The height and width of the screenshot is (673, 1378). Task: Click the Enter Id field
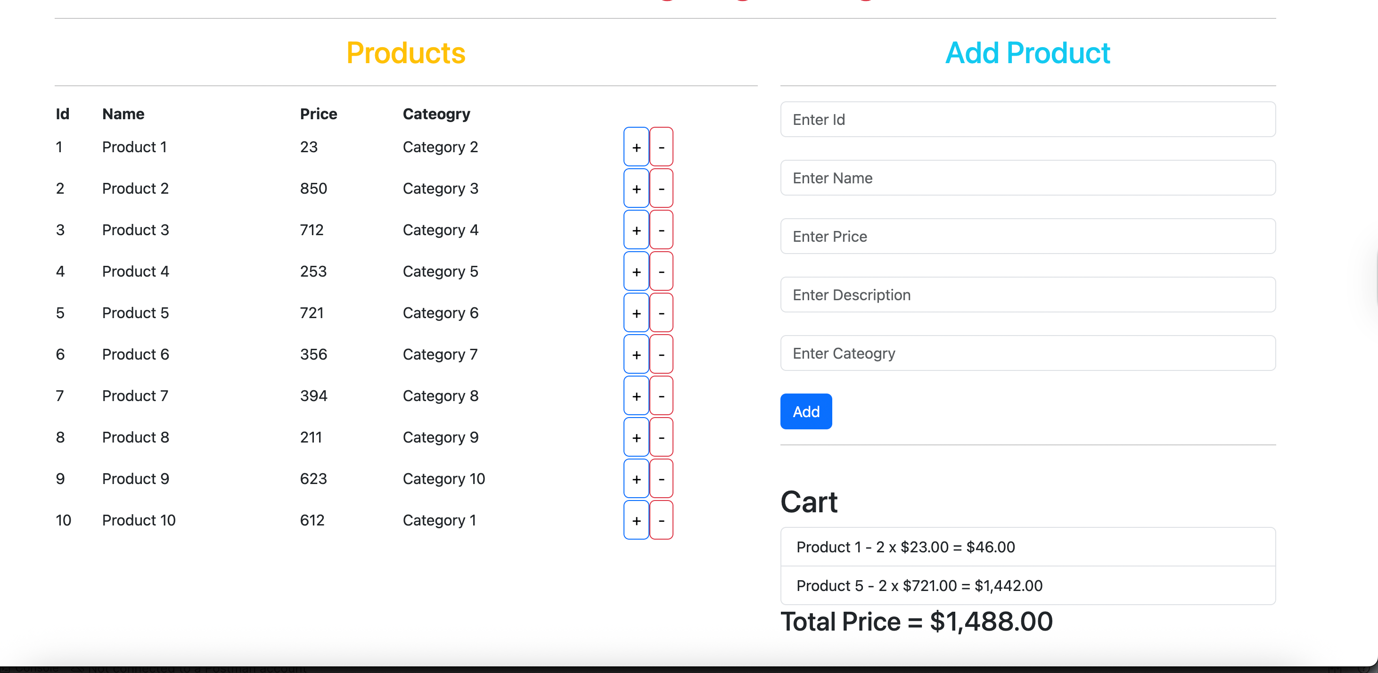coord(1027,119)
